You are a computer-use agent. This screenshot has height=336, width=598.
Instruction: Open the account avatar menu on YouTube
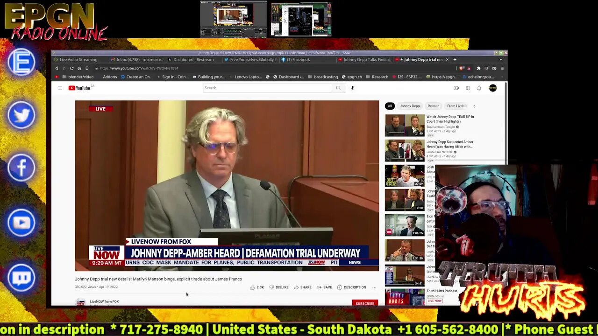click(x=493, y=88)
